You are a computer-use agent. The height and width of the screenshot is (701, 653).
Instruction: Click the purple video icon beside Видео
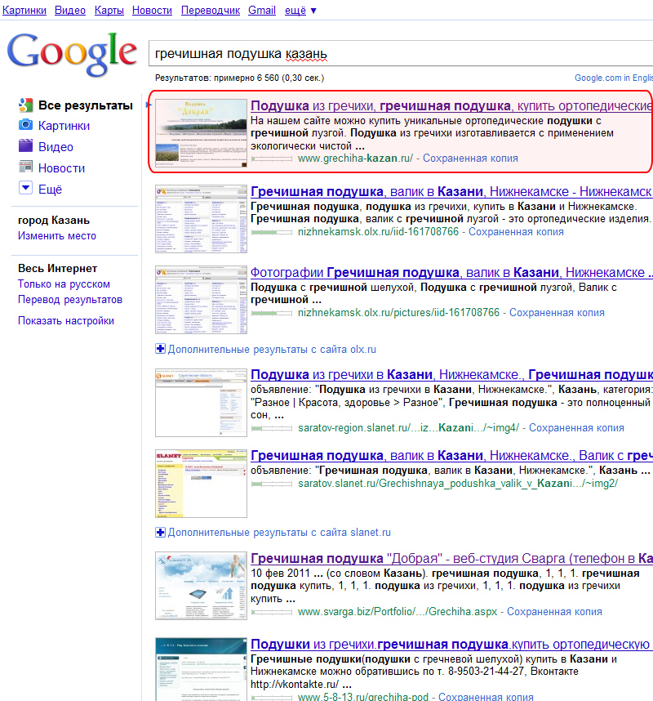[25, 145]
